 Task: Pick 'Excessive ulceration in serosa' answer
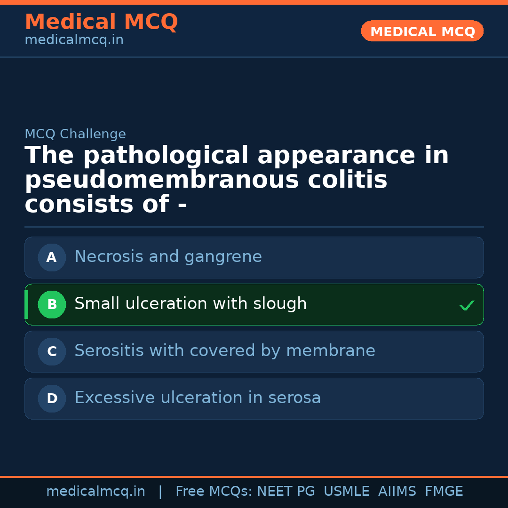pos(198,398)
